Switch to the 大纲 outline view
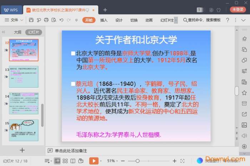Screen dimensions: 250x166 coord(17,32)
